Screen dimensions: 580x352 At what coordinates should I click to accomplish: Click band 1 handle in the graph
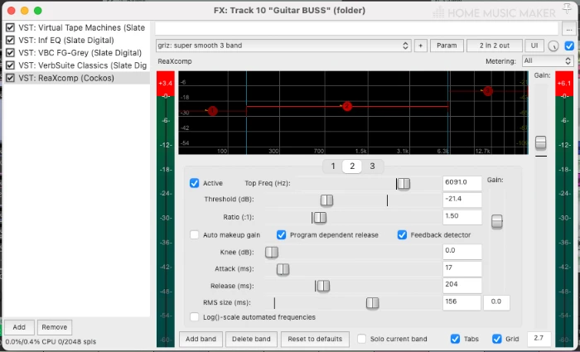212,110
